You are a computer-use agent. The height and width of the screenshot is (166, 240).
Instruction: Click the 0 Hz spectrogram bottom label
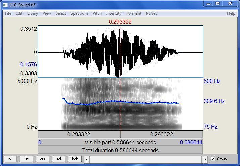(x=32, y=127)
